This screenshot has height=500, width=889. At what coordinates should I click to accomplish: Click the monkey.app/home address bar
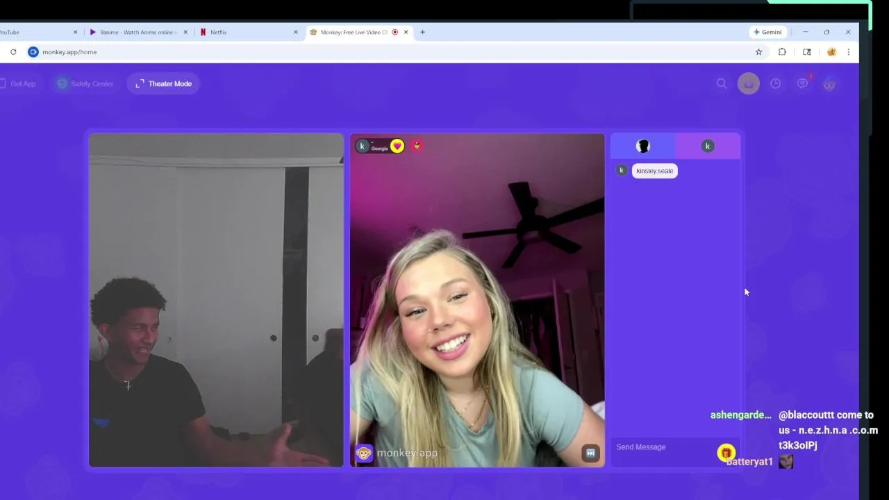tap(389, 52)
